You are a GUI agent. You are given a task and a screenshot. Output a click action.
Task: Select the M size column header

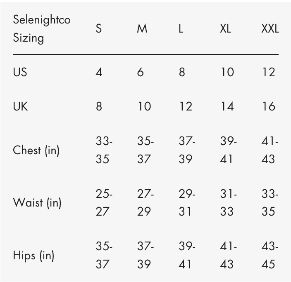(x=142, y=29)
